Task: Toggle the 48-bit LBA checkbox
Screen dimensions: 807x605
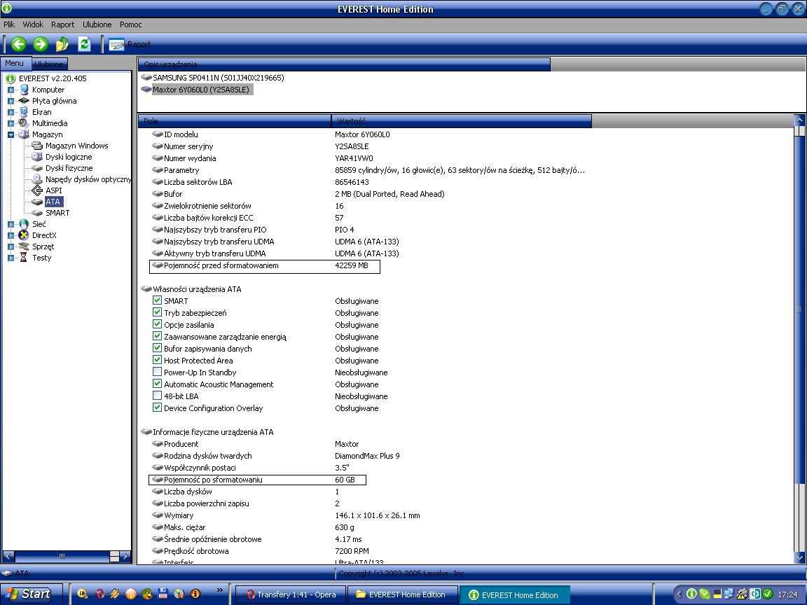Action: (158, 396)
